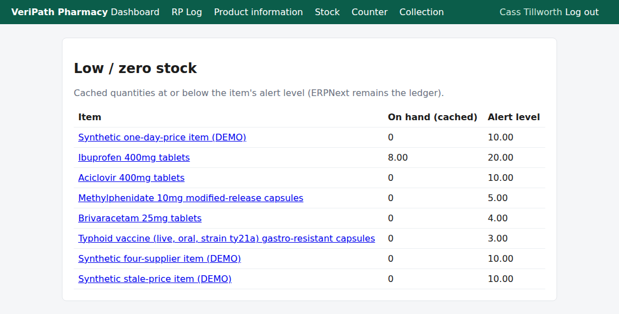Click Brivaracetam's alert level 4.00

click(497, 219)
